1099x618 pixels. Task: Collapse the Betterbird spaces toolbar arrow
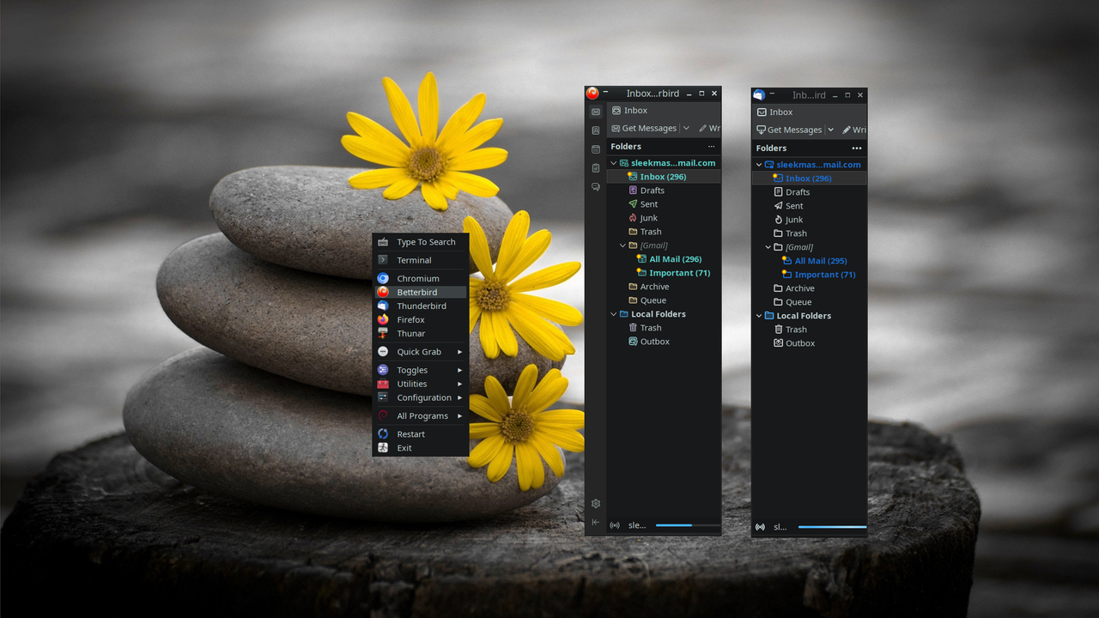(x=596, y=522)
